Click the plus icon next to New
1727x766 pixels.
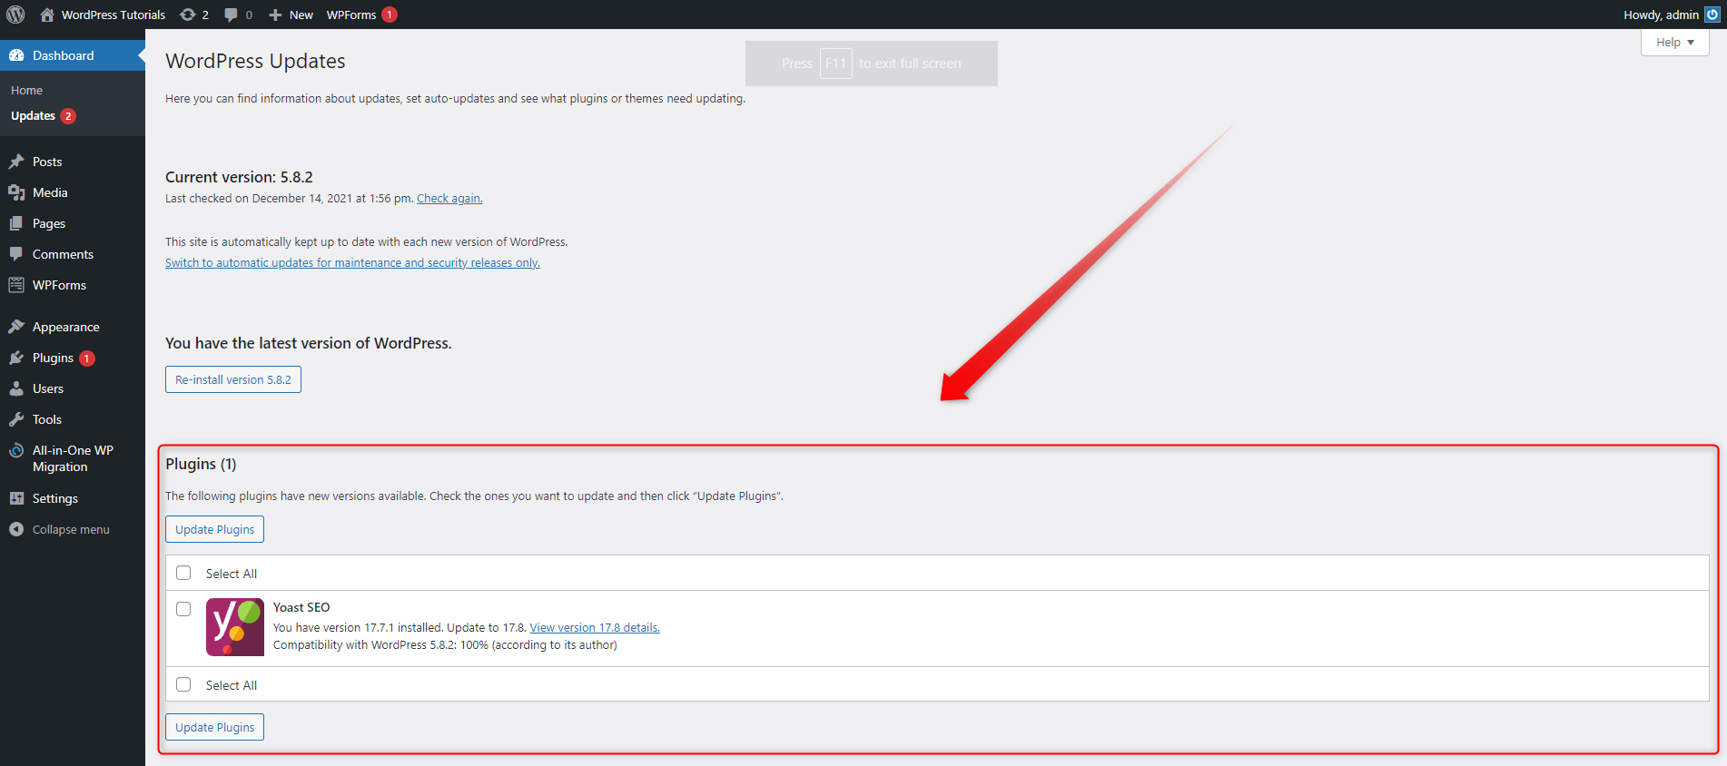click(275, 15)
